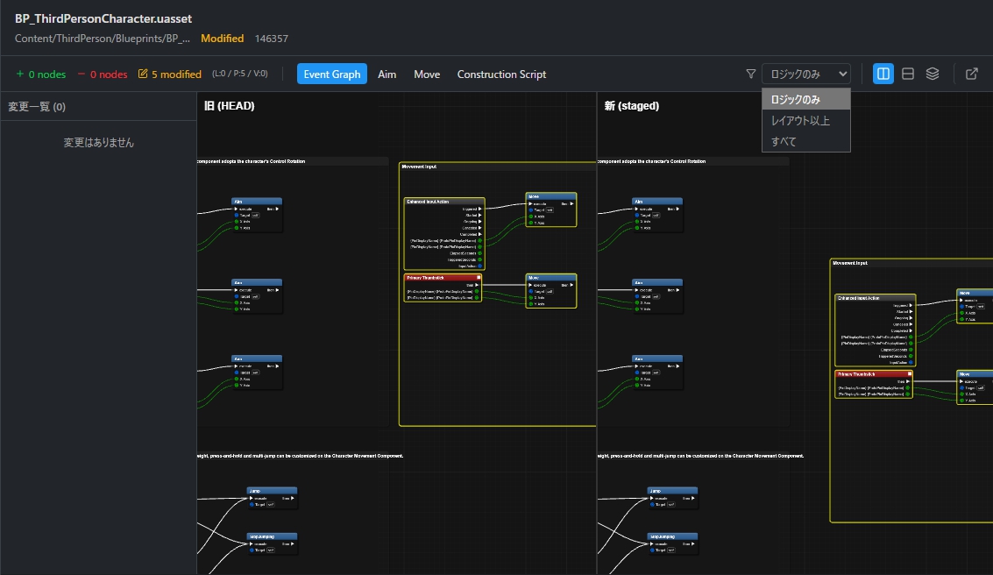Switch to the Aim graph tab
The height and width of the screenshot is (575, 993).
(387, 75)
